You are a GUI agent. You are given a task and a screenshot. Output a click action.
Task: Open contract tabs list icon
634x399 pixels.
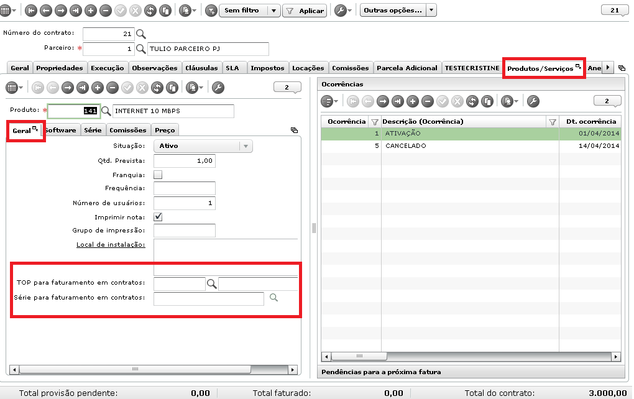[x=622, y=68]
